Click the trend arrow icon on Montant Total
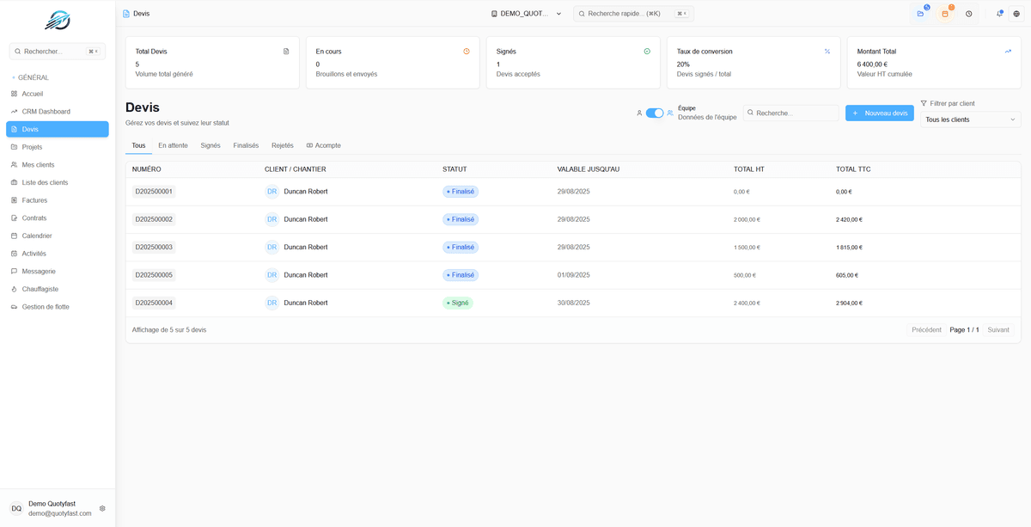The width and height of the screenshot is (1031, 527). point(1008,52)
